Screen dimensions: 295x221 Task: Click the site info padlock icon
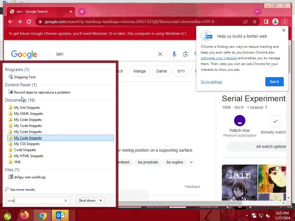coord(40,22)
